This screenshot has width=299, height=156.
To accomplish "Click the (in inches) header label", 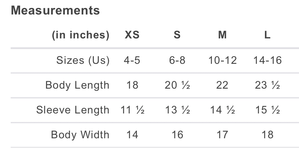I will pyautogui.click(x=80, y=35).
